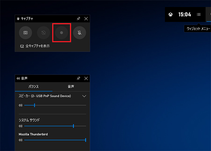Mute Mozilla Thunderbird using its speaker icon

point(21,140)
